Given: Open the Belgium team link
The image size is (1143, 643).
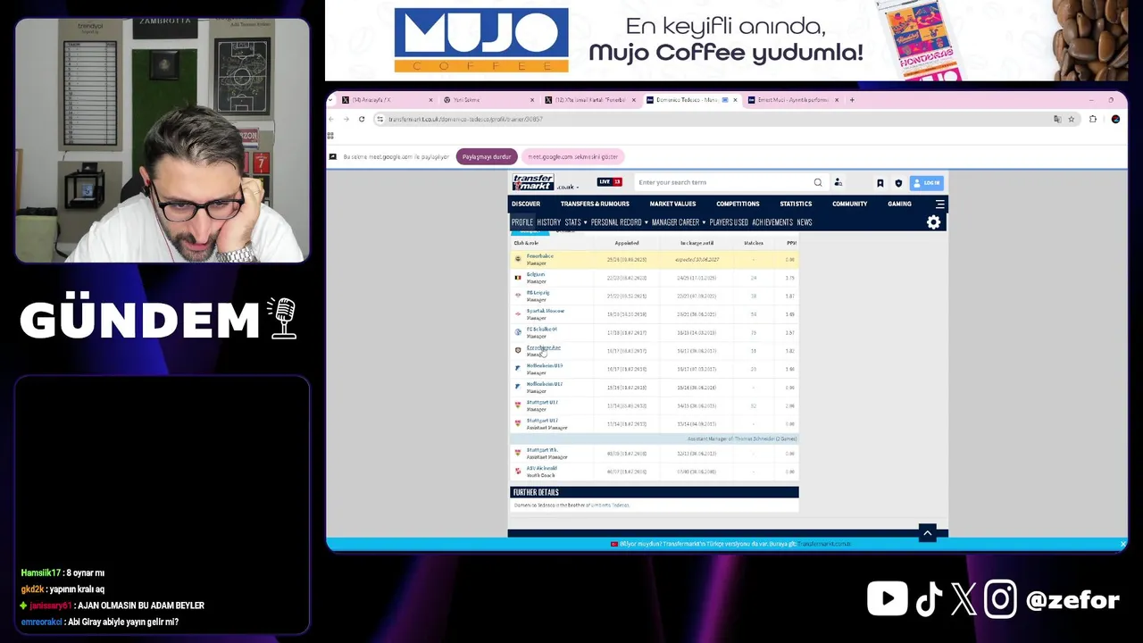Looking at the screenshot, I should pyautogui.click(x=535, y=274).
